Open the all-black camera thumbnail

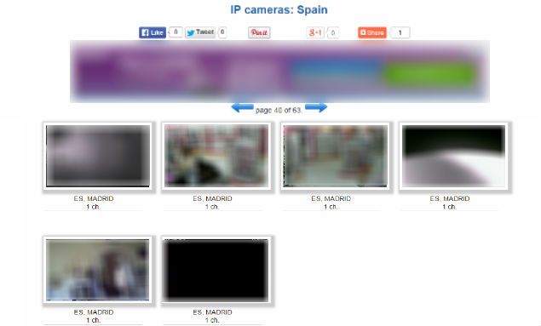(x=216, y=270)
